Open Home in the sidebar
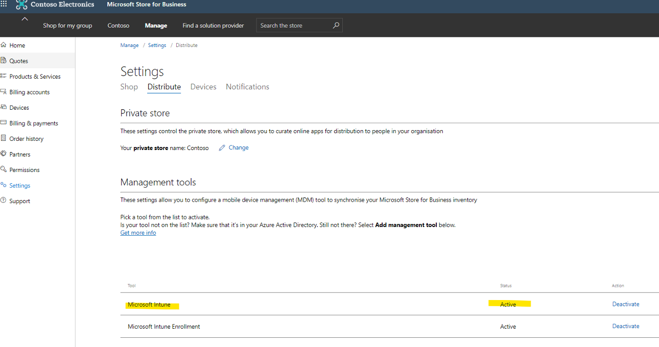659x347 pixels. pos(17,45)
